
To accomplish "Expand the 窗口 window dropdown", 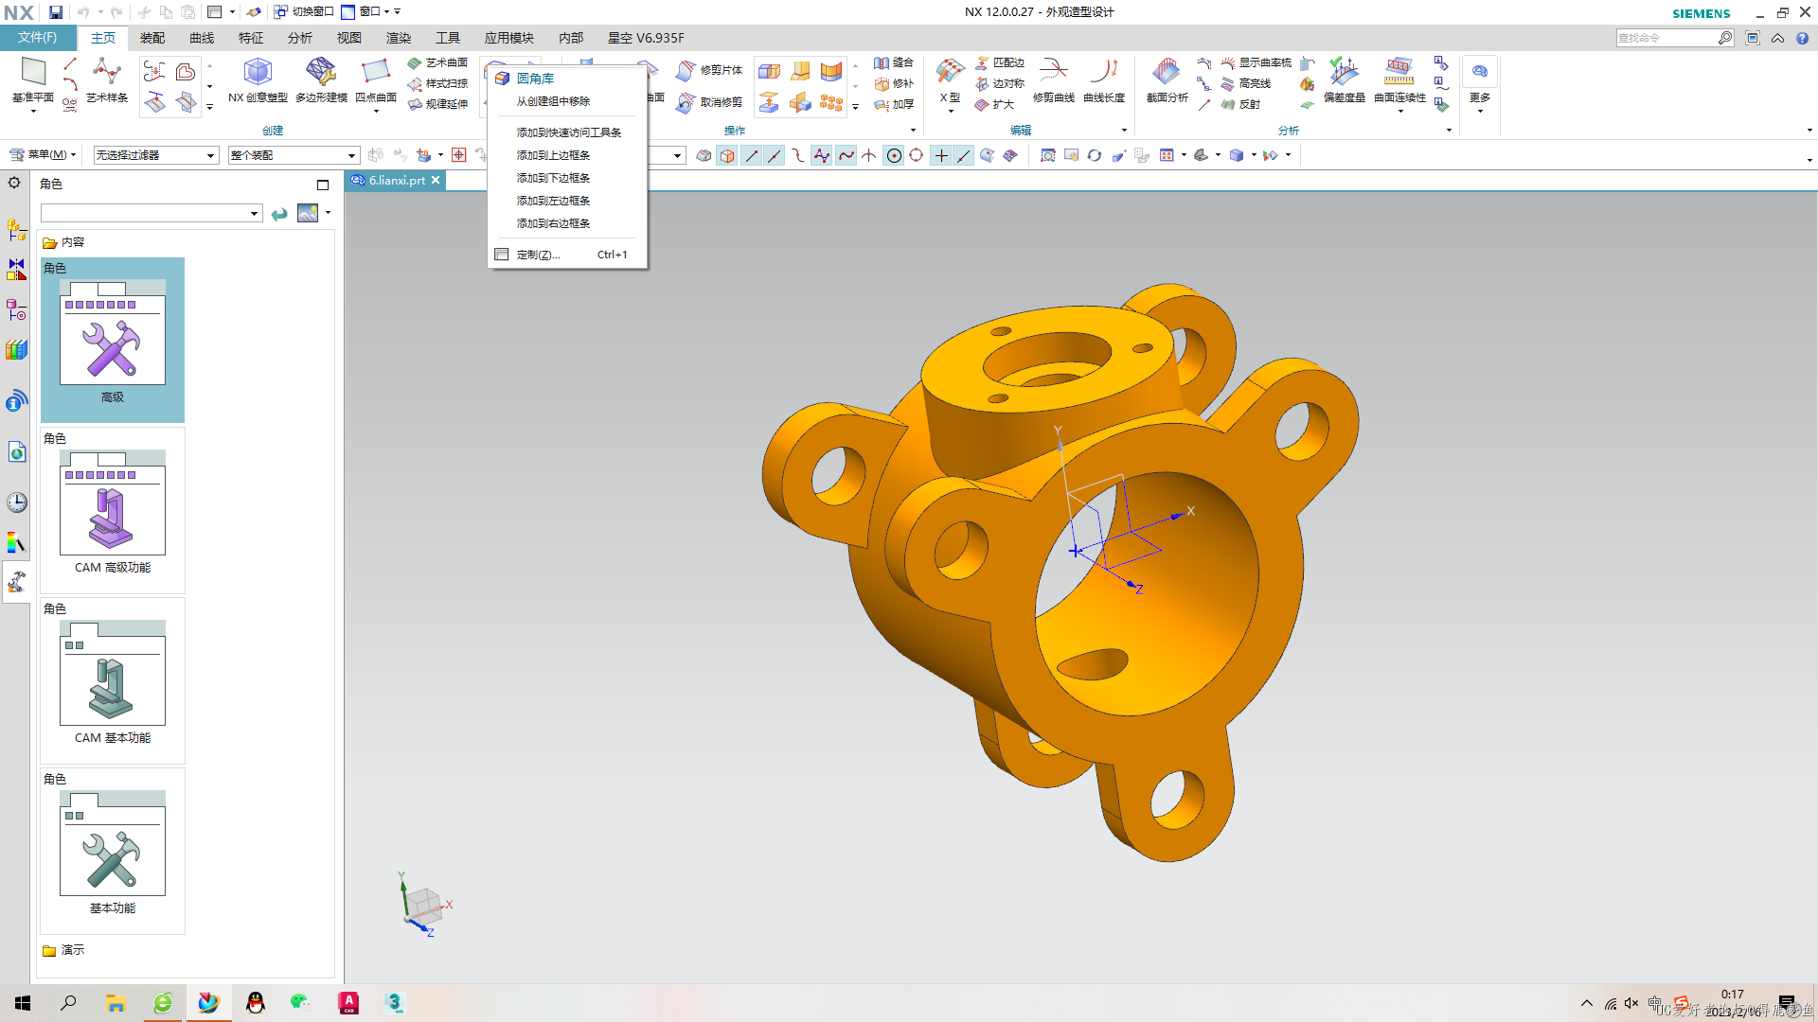I will pos(371,11).
